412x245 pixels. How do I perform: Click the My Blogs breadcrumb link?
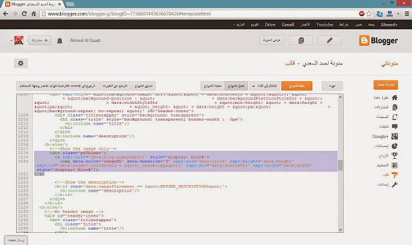coord(389,63)
